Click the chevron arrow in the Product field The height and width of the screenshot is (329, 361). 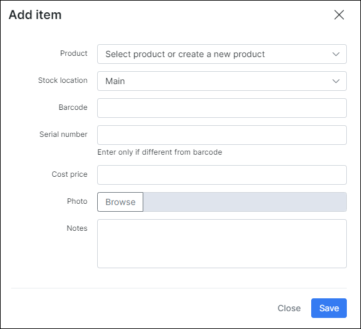tap(336, 54)
